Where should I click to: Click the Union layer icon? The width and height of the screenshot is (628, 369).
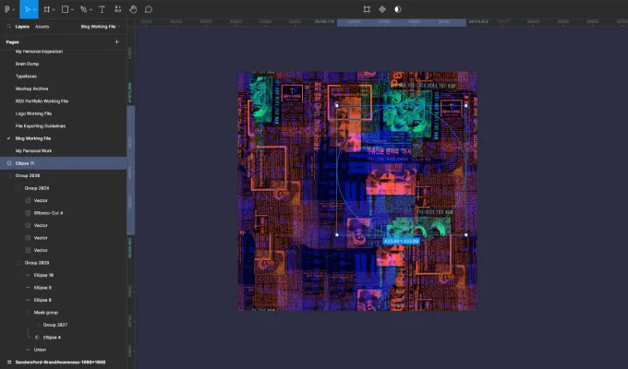[x=28, y=350]
